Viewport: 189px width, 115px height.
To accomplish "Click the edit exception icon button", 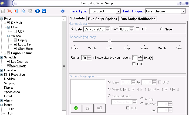I will [100, 108].
